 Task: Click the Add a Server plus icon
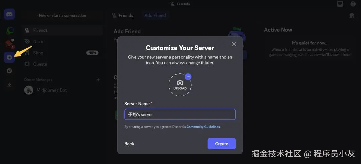point(9,57)
